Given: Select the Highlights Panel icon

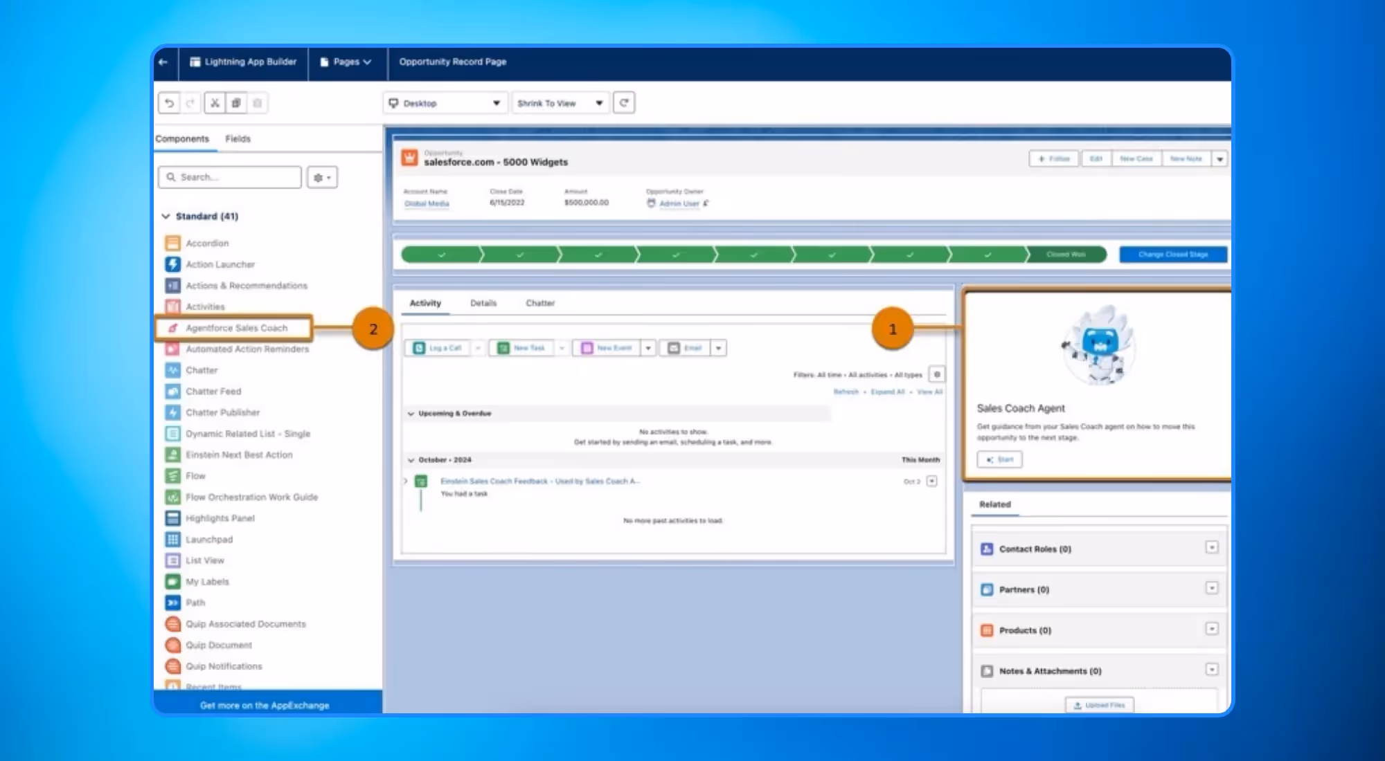Looking at the screenshot, I should pyautogui.click(x=172, y=518).
